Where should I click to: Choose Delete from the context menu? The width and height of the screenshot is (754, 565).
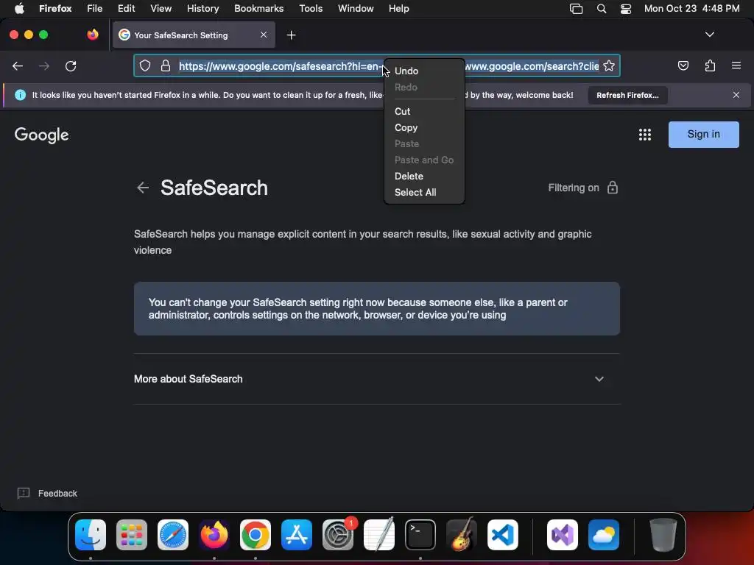424,176
